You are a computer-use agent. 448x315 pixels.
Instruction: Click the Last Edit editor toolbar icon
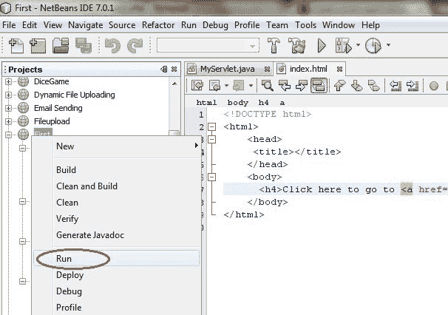[x=197, y=85]
